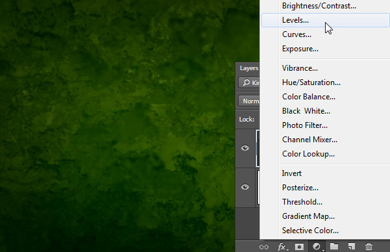
Task: Toggle visibility of the top layer
Action: [245, 148]
